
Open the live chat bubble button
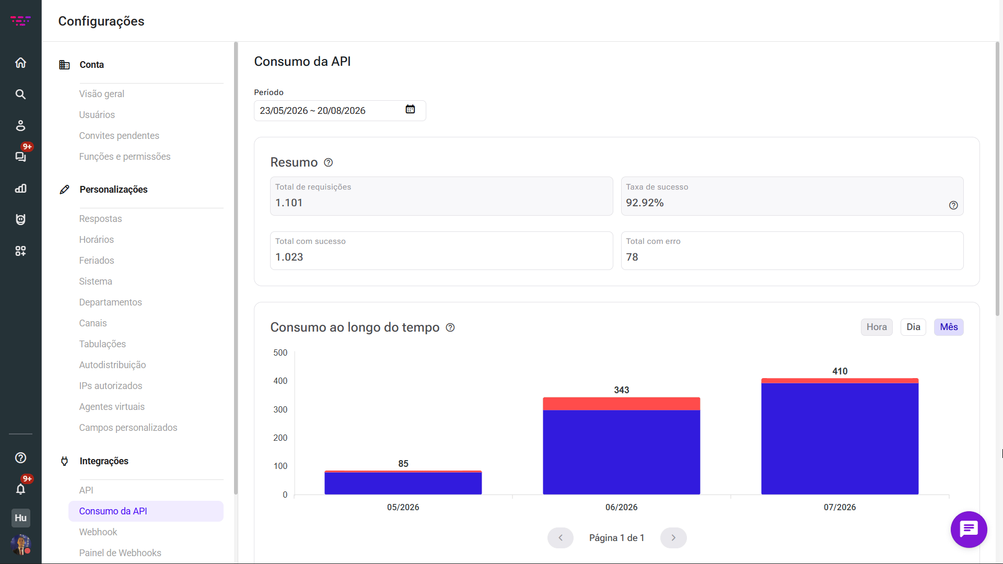pos(969,529)
